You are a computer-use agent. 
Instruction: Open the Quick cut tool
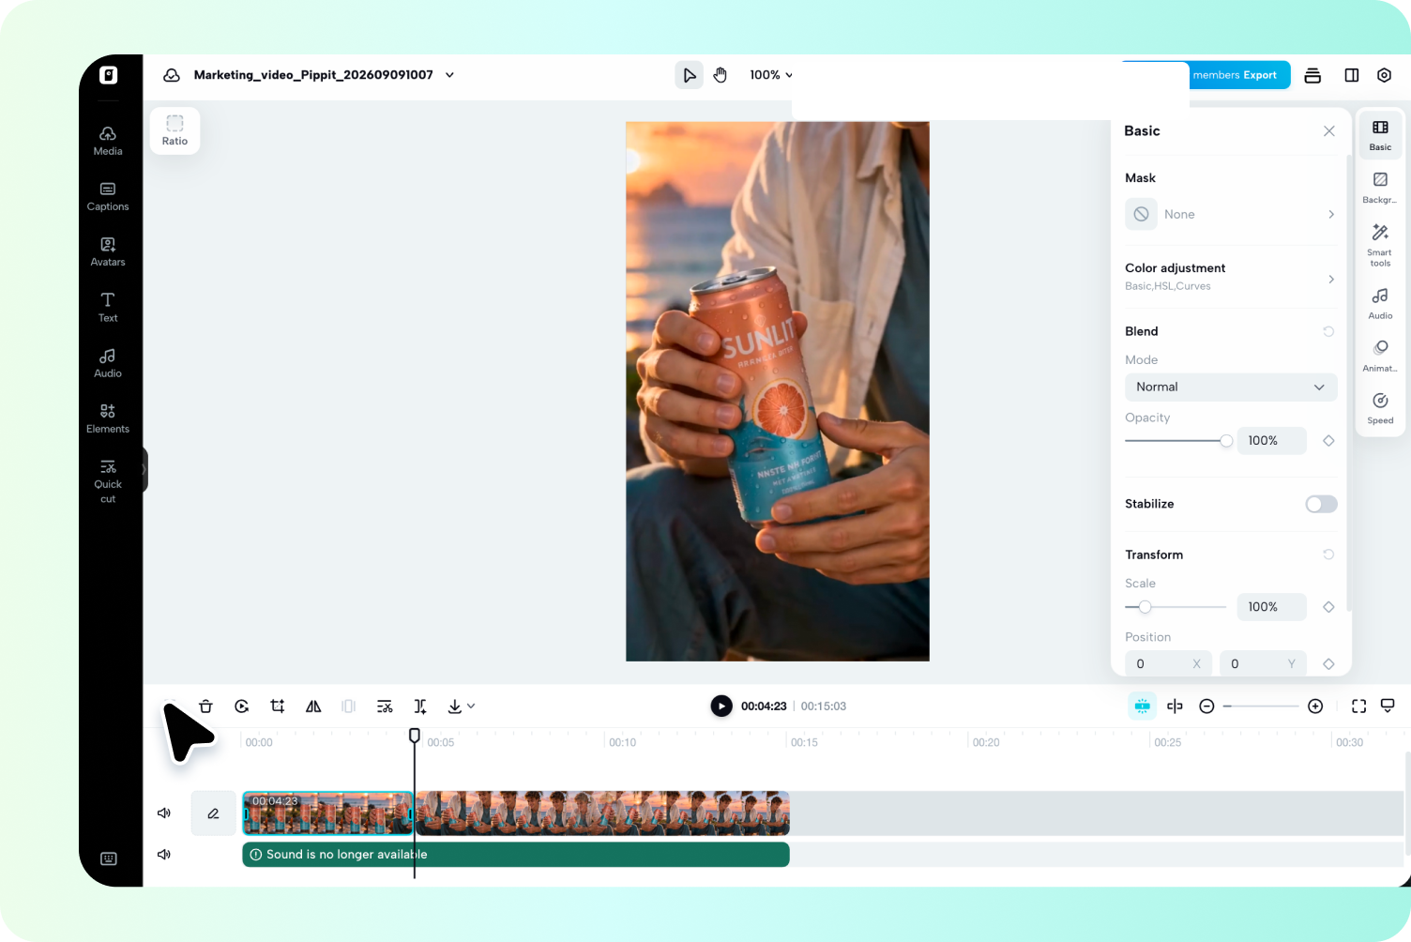pos(108,480)
